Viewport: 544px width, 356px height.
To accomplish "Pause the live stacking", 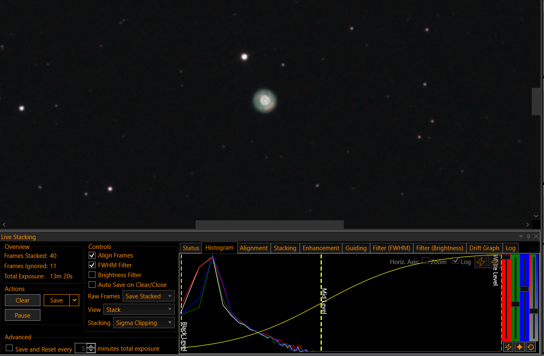I will pyautogui.click(x=22, y=316).
